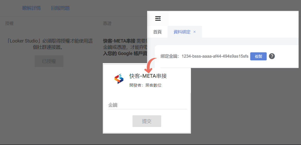
Task: Click the binding key value 1234-bsss-aaaa text
Action: (215, 56)
